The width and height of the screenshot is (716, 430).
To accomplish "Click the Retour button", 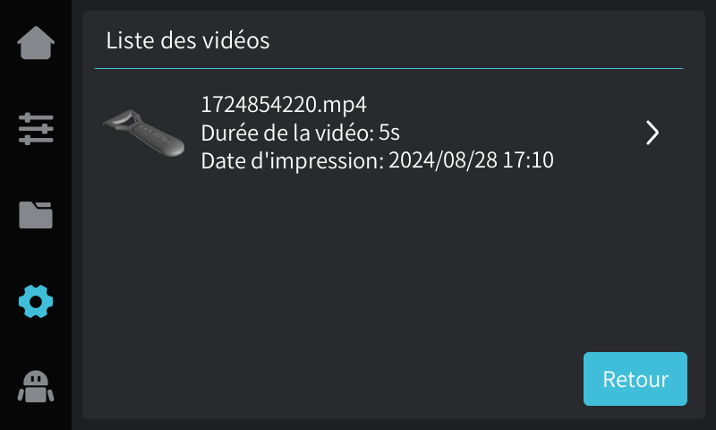I will click(635, 379).
